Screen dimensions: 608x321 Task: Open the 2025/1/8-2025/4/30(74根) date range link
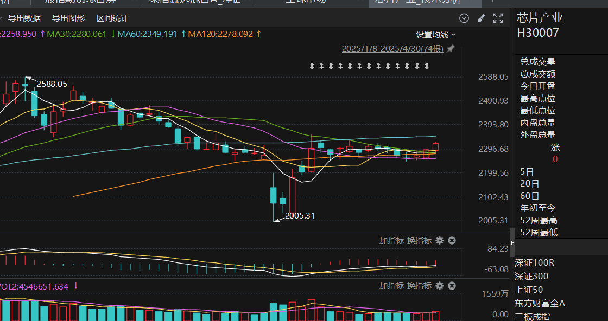[393, 49]
